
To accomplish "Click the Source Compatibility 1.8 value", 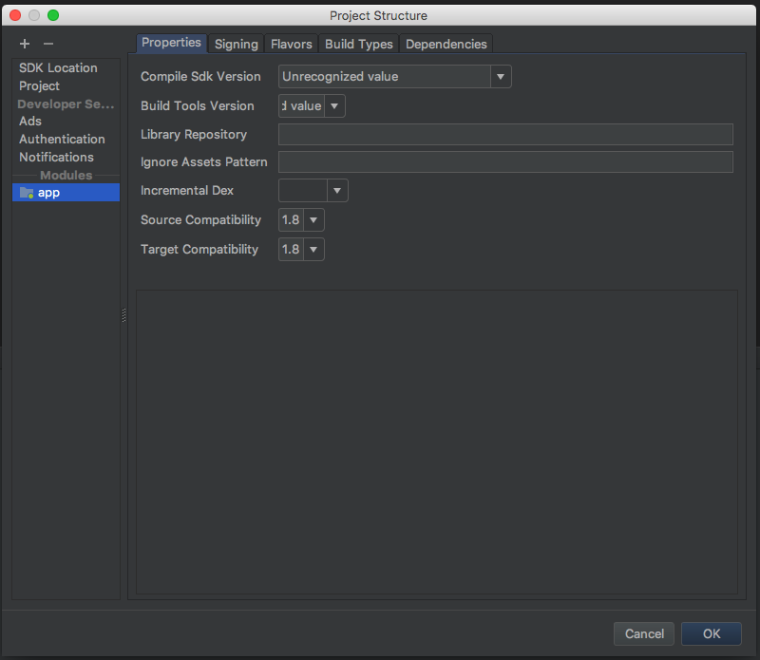I will click(291, 220).
